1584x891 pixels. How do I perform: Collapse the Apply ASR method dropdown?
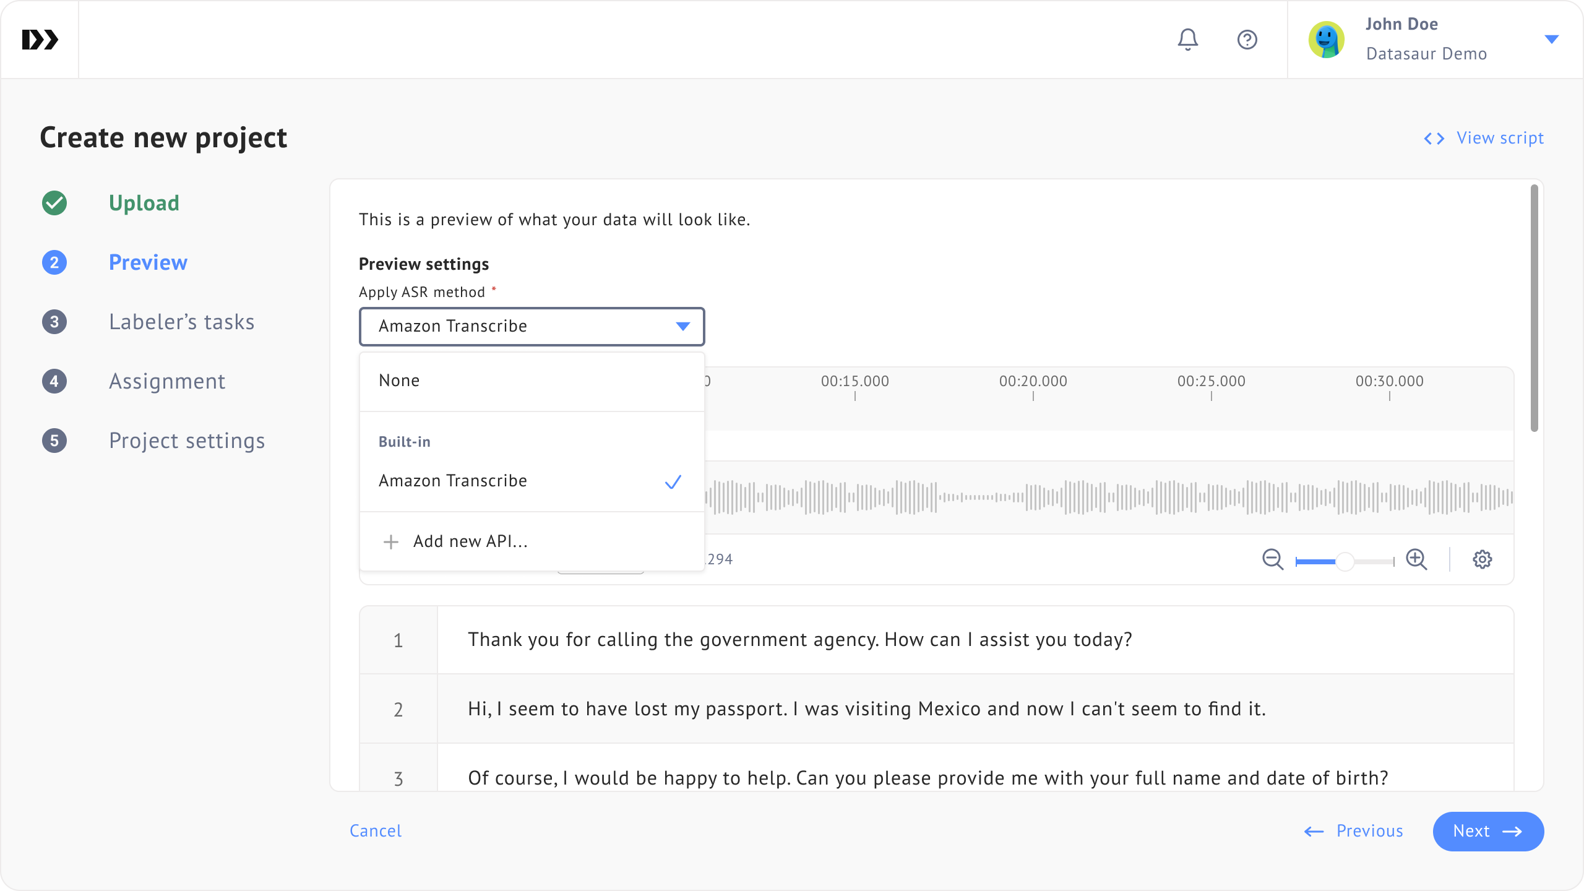click(682, 326)
